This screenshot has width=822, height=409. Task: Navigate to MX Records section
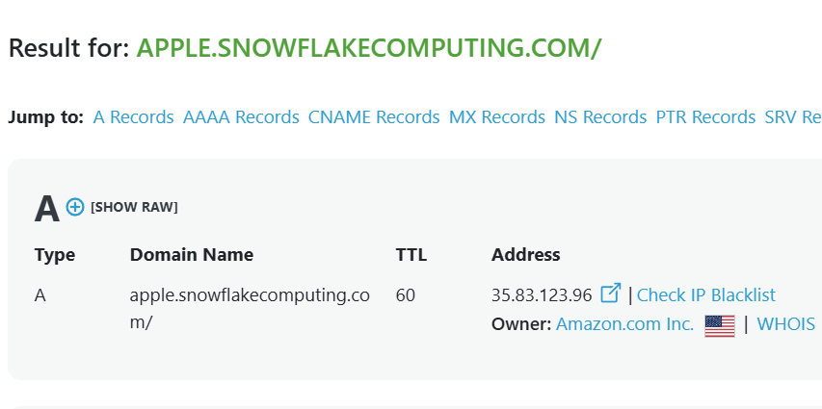coord(497,117)
